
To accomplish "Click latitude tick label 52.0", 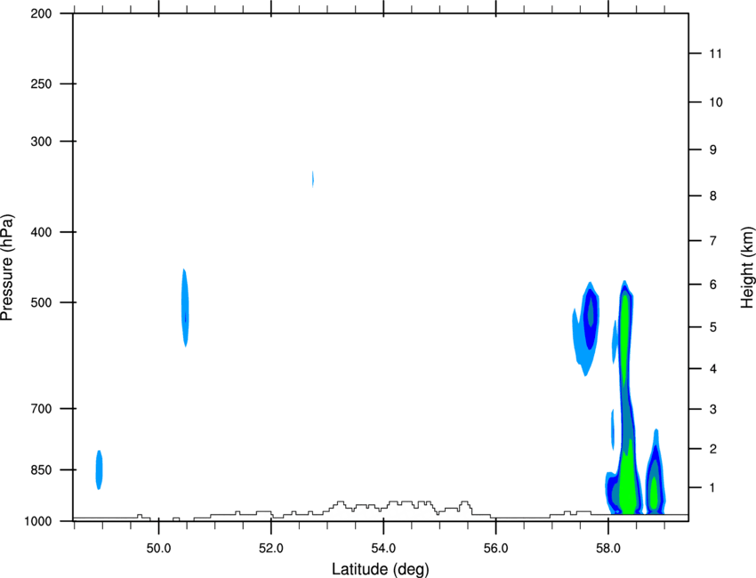I will 271,549.
